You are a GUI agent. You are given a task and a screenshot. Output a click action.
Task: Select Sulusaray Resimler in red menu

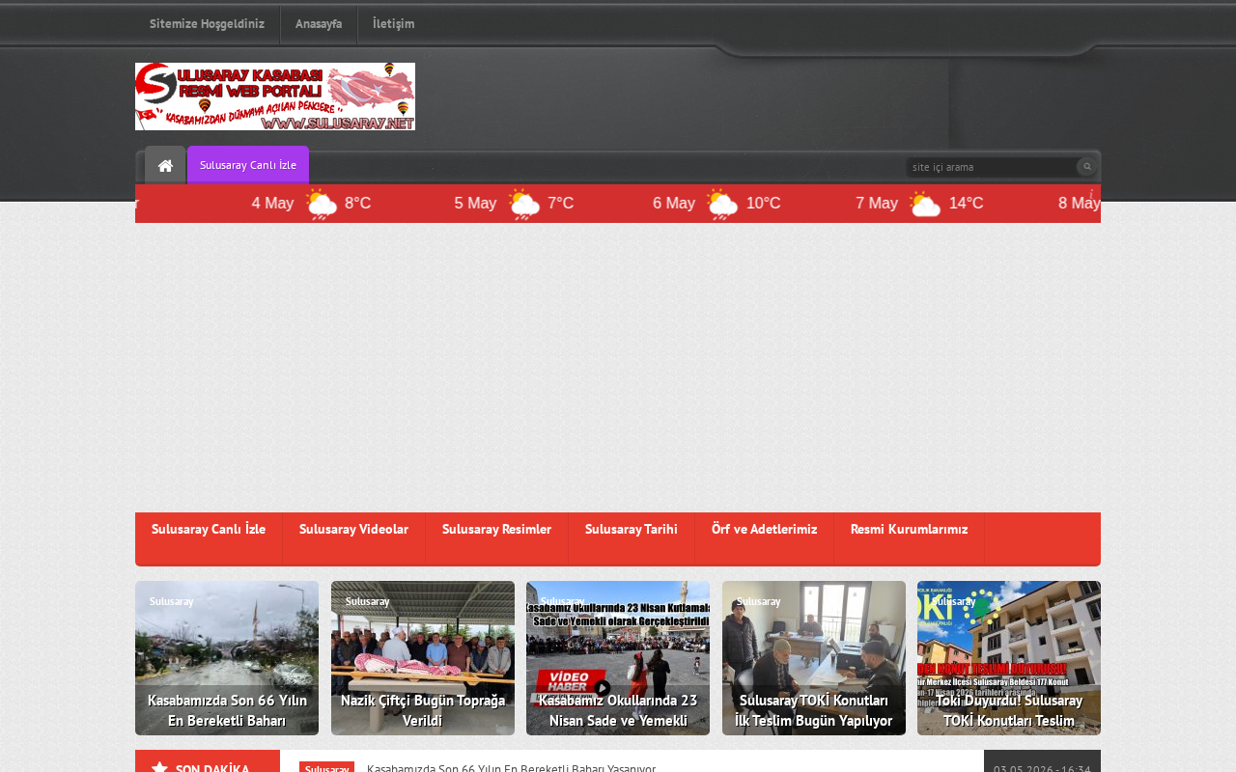tap(496, 530)
